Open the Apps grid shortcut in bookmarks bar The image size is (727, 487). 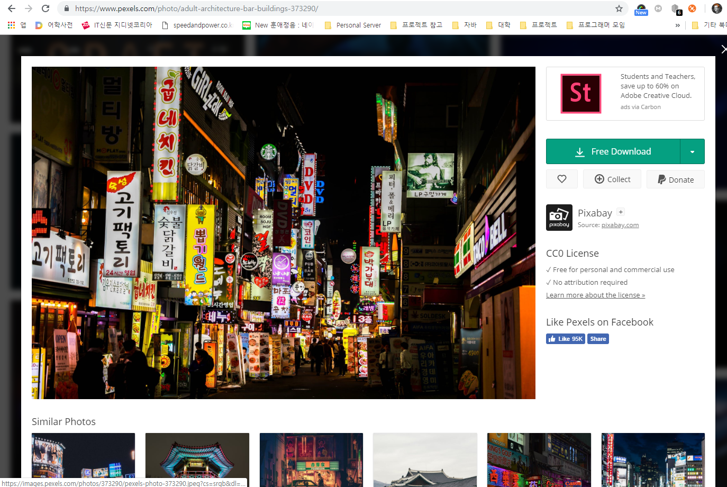pos(16,25)
